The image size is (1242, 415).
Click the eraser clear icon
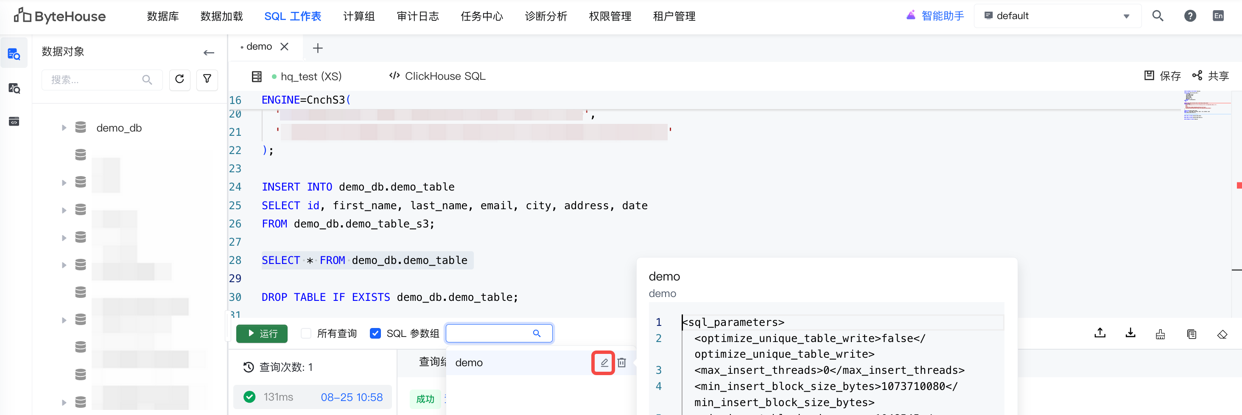[x=1222, y=334]
